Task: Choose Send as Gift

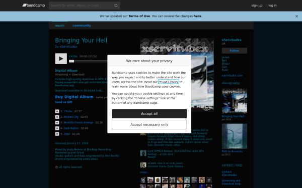Action: 64,102
